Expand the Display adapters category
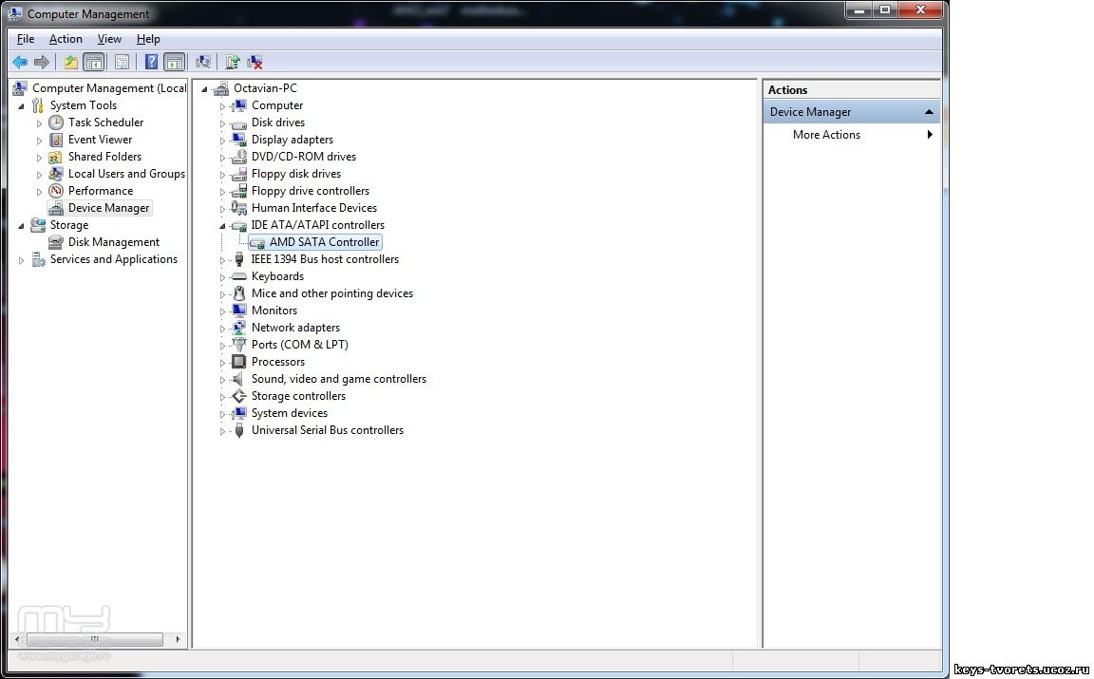The width and height of the screenshot is (1094, 679). coord(222,141)
